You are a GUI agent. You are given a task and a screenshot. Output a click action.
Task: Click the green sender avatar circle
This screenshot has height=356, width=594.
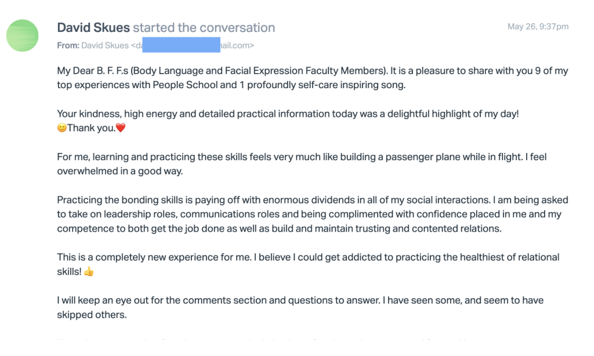pos(23,35)
